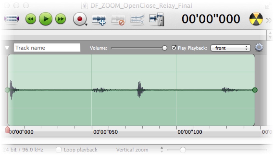
Task: Show more toolbar items via double chevron
Action: pyautogui.click(x=269, y=21)
